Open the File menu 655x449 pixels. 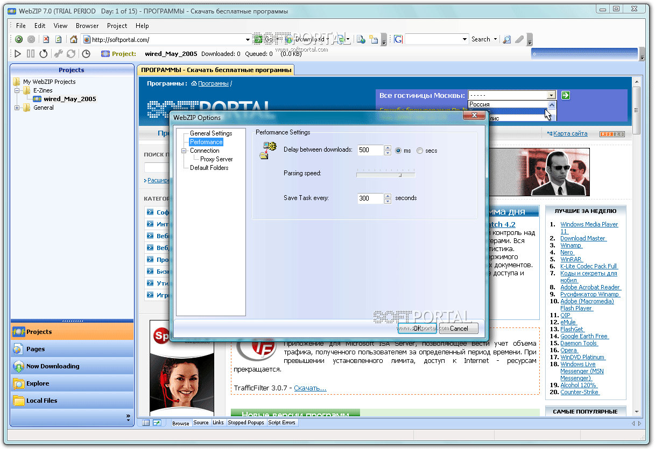(21, 25)
